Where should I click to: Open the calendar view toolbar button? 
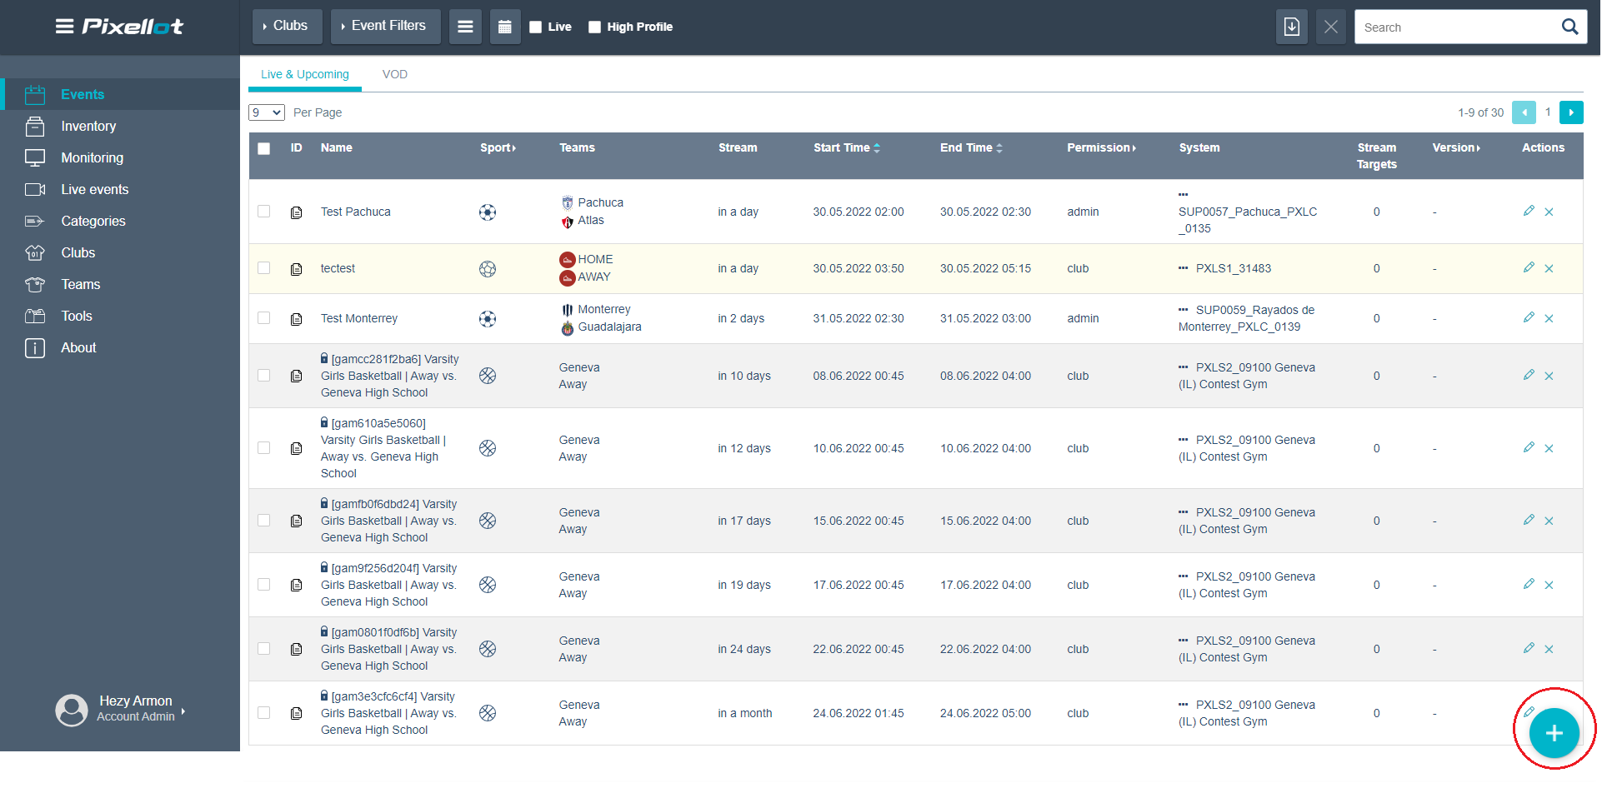(505, 27)
